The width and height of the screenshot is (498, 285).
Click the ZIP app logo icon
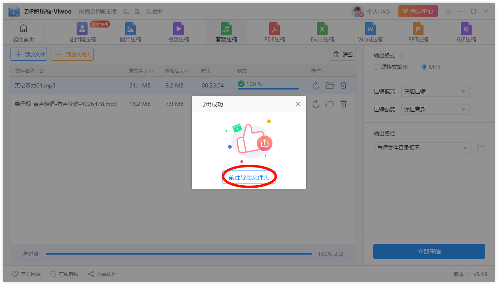pos(14,11)
